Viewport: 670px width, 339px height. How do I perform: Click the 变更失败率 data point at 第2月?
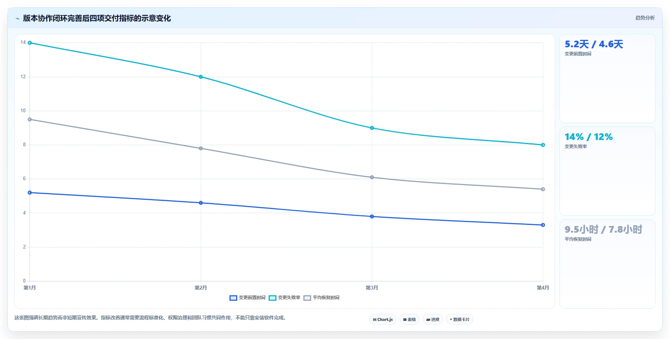coord(201,77)
